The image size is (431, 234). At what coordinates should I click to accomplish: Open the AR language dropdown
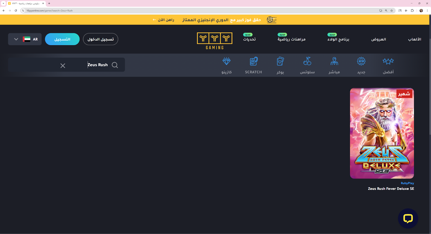(25, 39)
